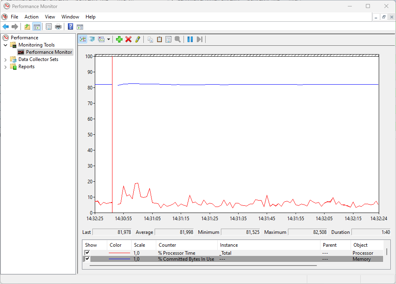396x284 pixels.
Task: Open the Action menu
Action: 32,17
